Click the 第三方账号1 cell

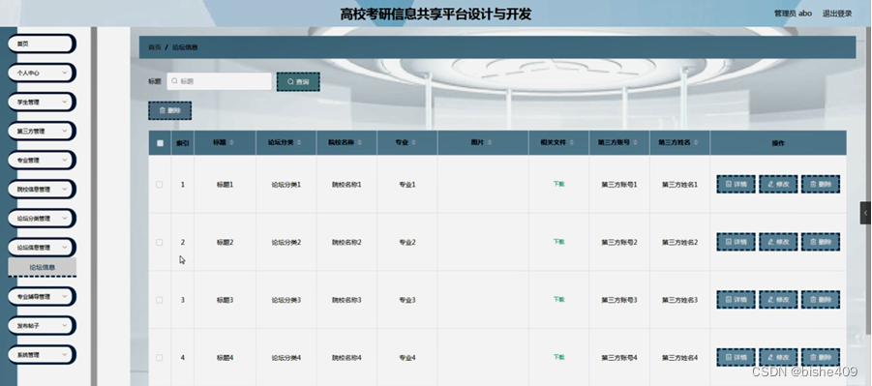click(619, 184)
